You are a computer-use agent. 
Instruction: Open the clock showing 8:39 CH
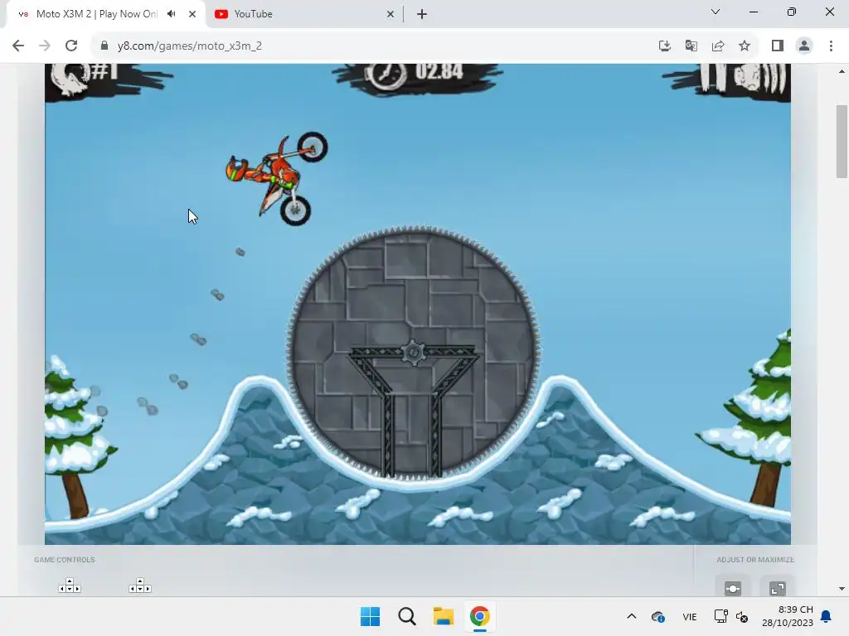(x=788, y=616)
